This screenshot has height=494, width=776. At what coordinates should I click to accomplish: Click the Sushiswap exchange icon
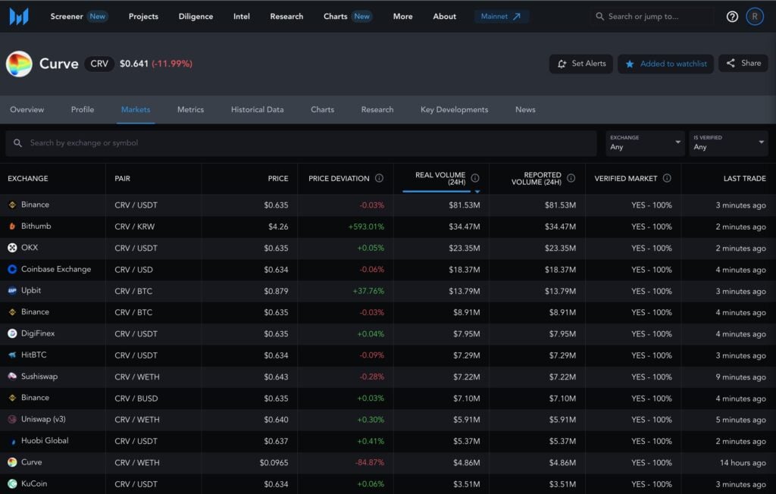click(x=13, y=377)
